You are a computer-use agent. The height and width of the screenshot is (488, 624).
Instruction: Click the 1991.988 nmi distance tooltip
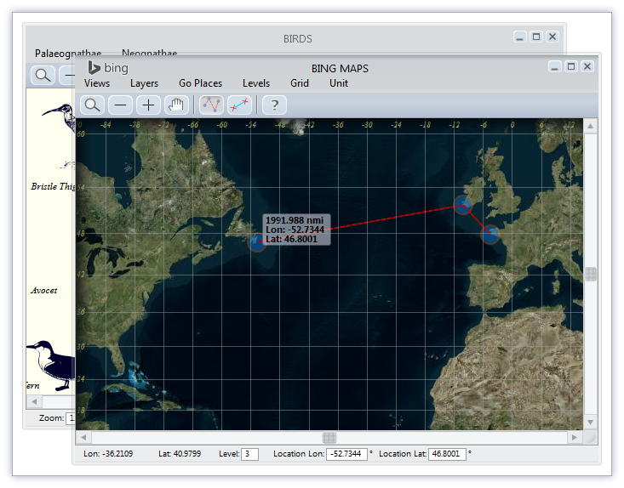point(296,230)
